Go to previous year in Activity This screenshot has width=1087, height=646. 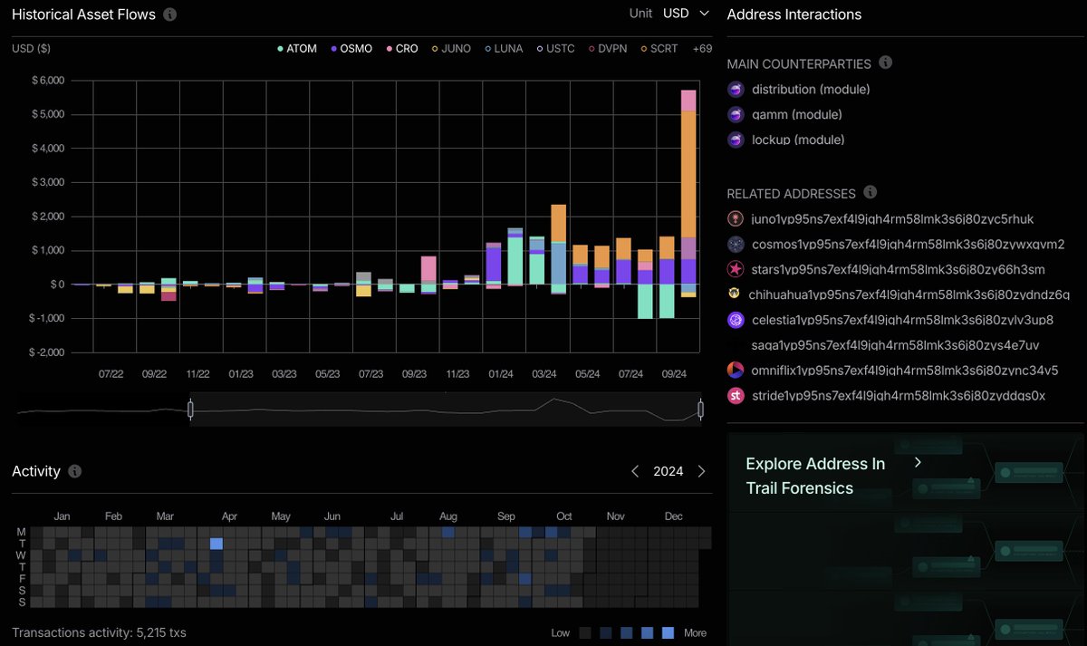click(x=635, y=471)
